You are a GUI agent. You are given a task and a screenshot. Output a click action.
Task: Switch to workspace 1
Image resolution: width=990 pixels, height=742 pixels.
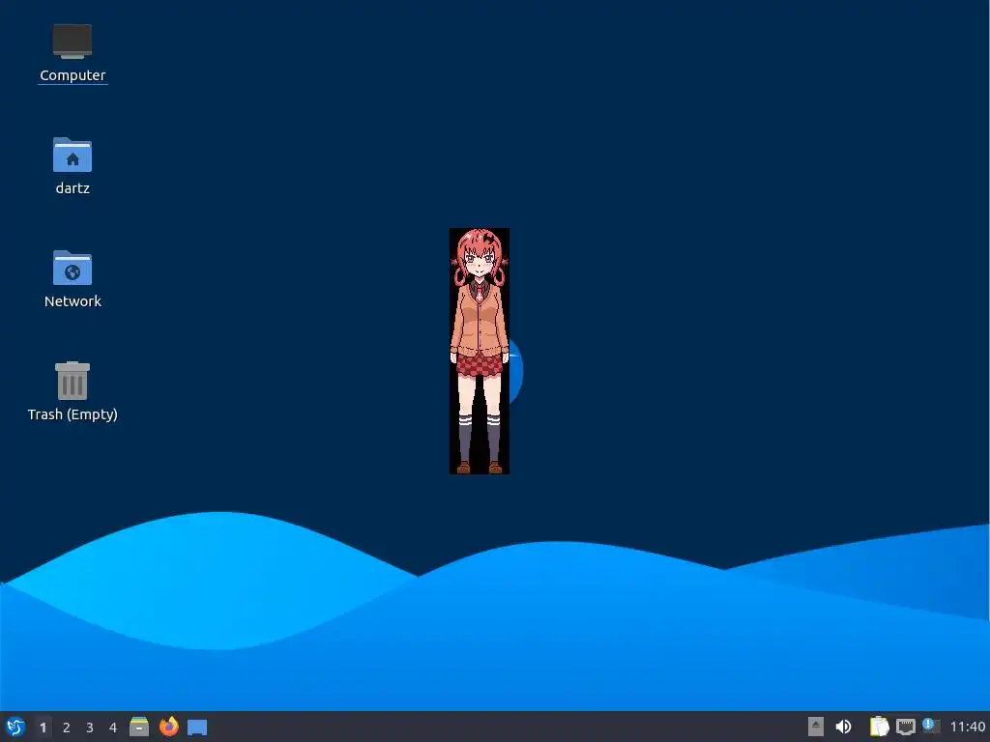[43, 728]
